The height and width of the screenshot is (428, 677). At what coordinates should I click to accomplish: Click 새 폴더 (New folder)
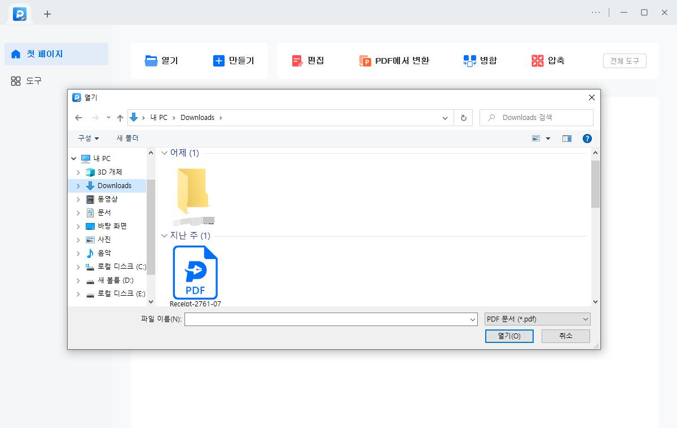pyautogui.click(x=128, y=139)
